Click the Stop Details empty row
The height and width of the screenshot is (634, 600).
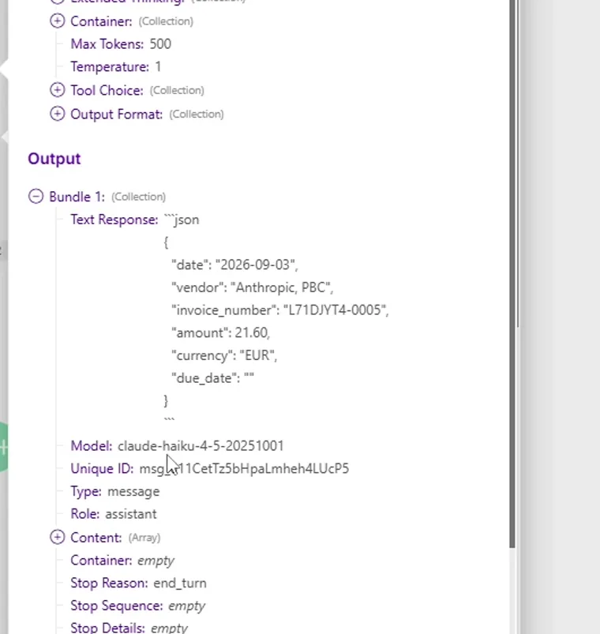(129, 628)
